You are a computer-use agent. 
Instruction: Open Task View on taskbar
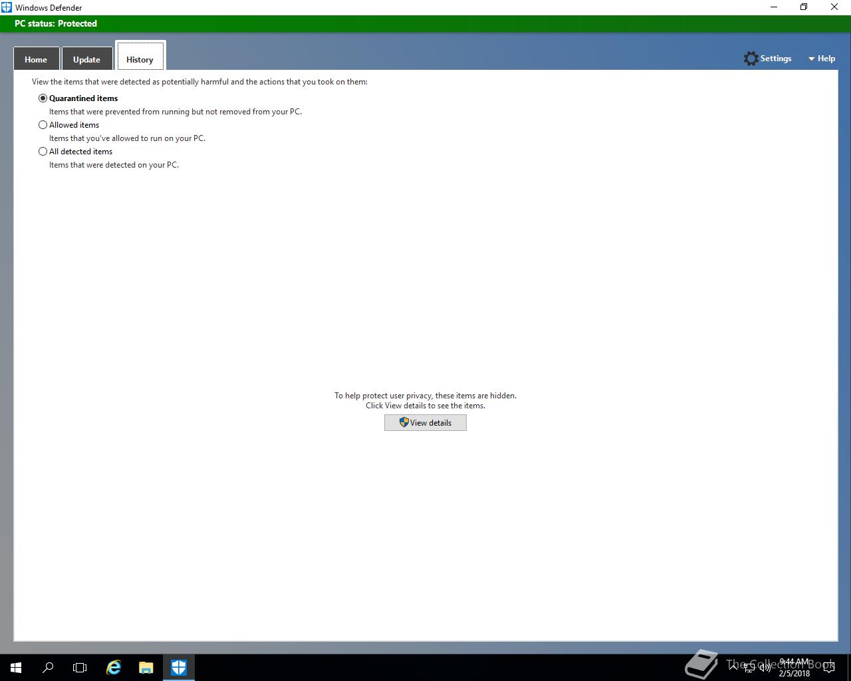pos(80,668)
